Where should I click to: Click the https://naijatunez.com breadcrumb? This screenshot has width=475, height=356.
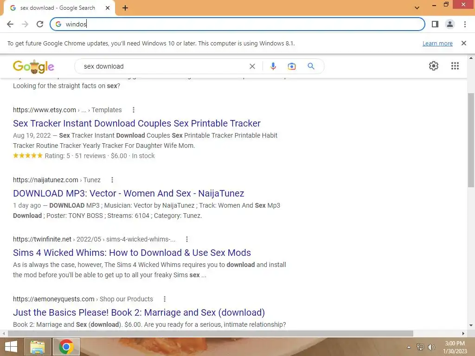click(x=45, y=180)
